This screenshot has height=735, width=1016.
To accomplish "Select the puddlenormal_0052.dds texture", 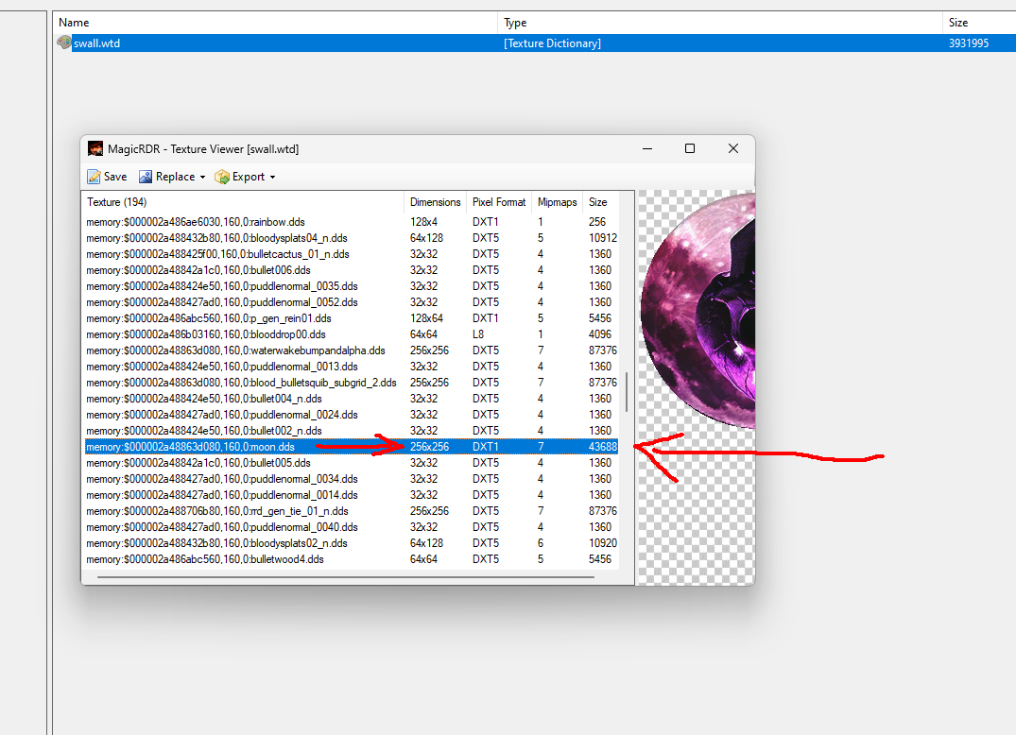I will (x=352, y=302).
